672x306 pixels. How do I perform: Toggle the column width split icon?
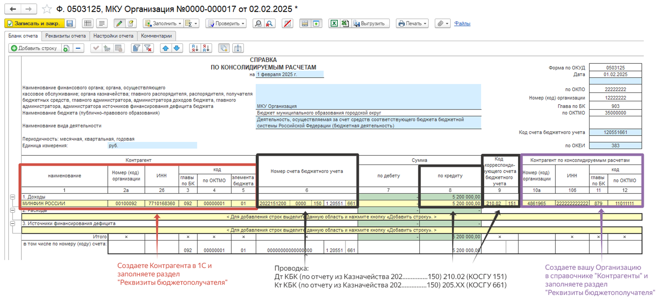[238, 48]
